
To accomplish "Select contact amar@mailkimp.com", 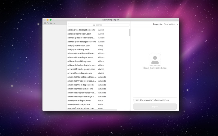I will tap(78, 104).
